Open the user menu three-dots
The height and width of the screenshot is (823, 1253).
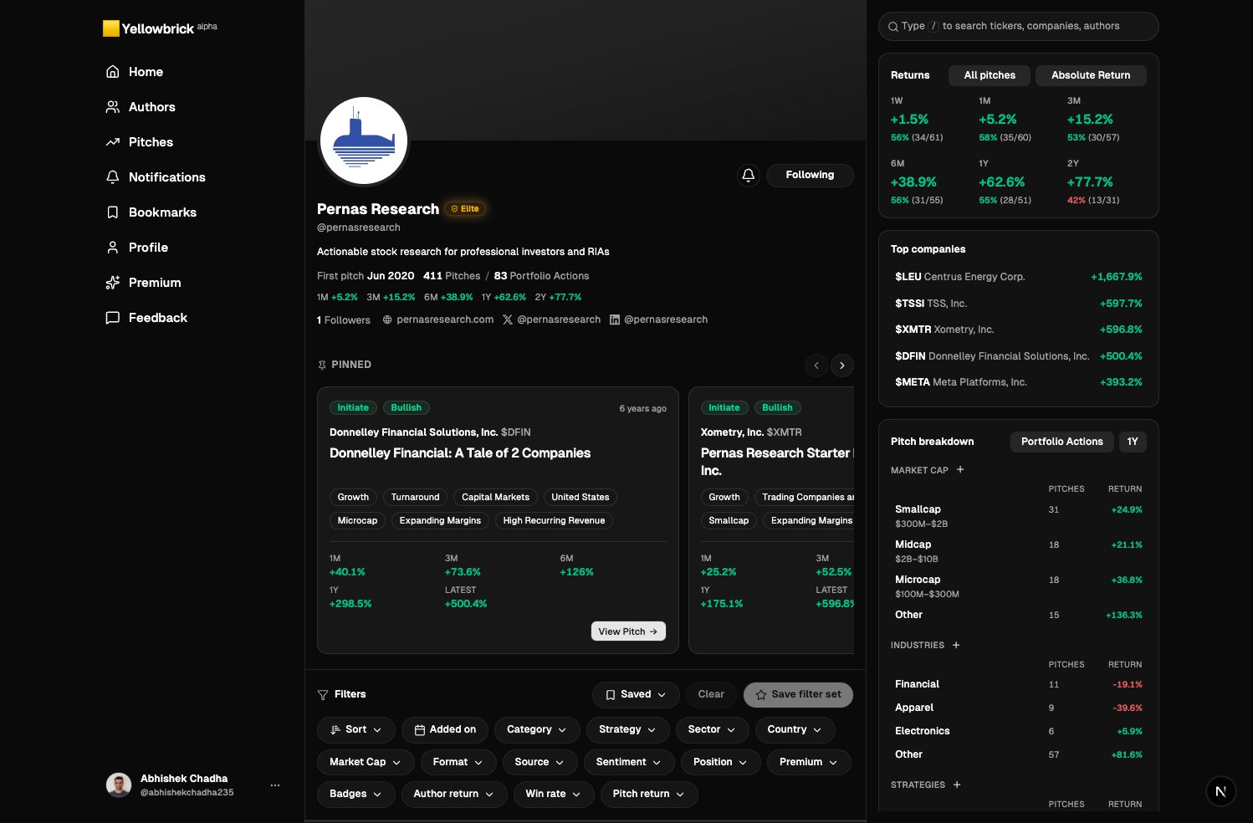(x=275, y=785)
